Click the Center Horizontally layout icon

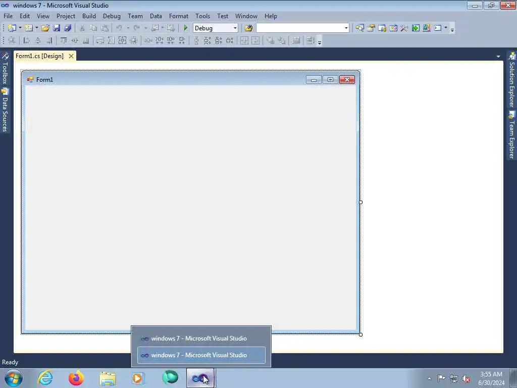244,40
